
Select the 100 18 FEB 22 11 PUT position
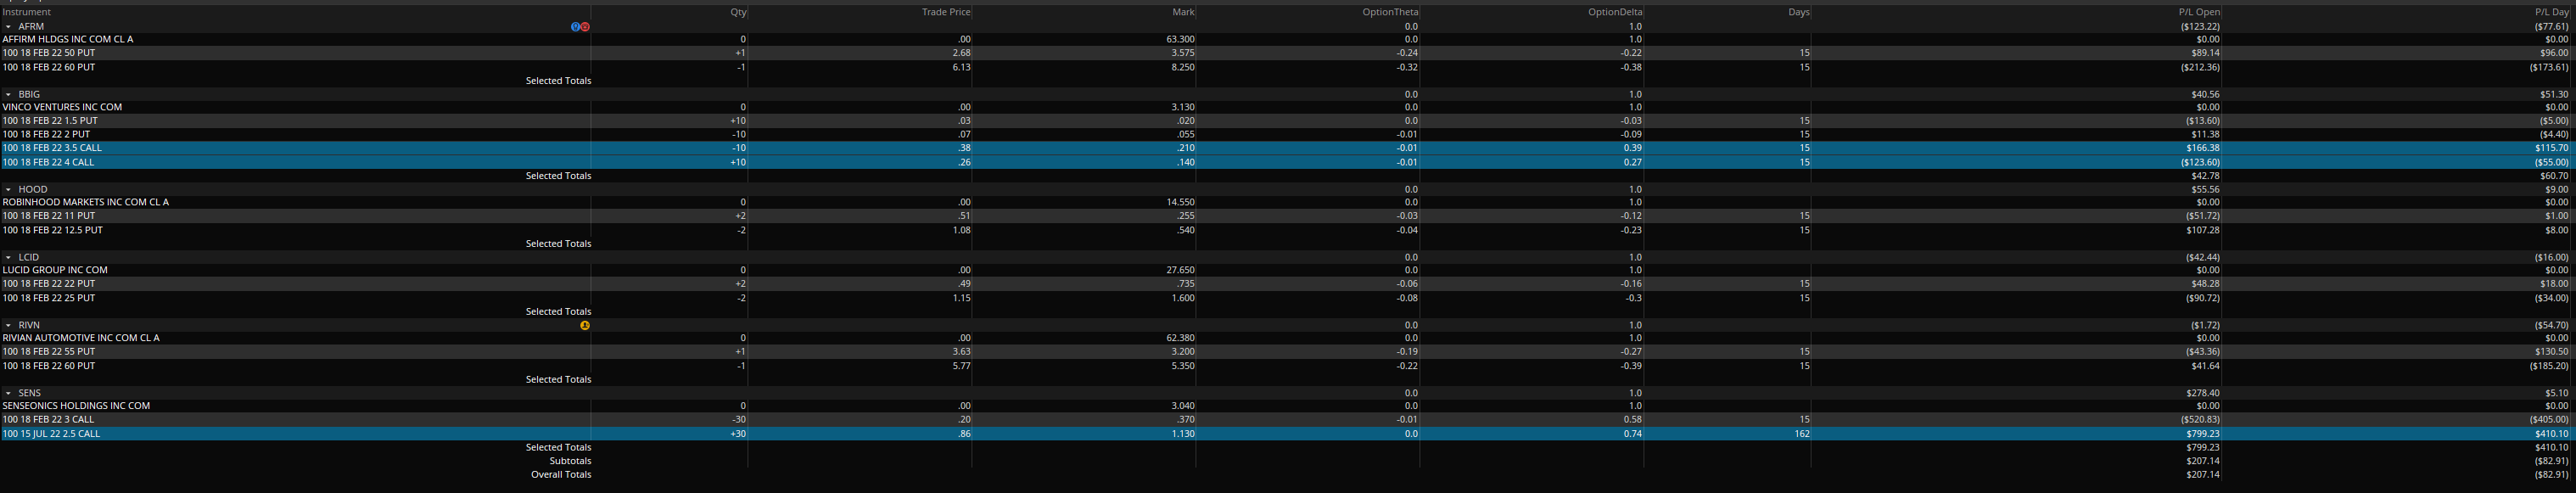(1288, 216)
